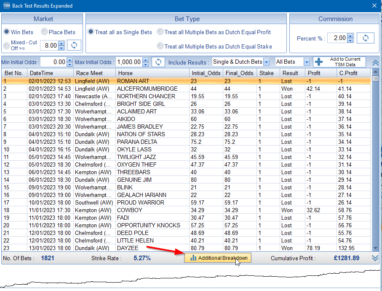Click the refresh icon beside Mixed Cut Off
Screen dimensions: 382x291
click(x=74, y=46)
